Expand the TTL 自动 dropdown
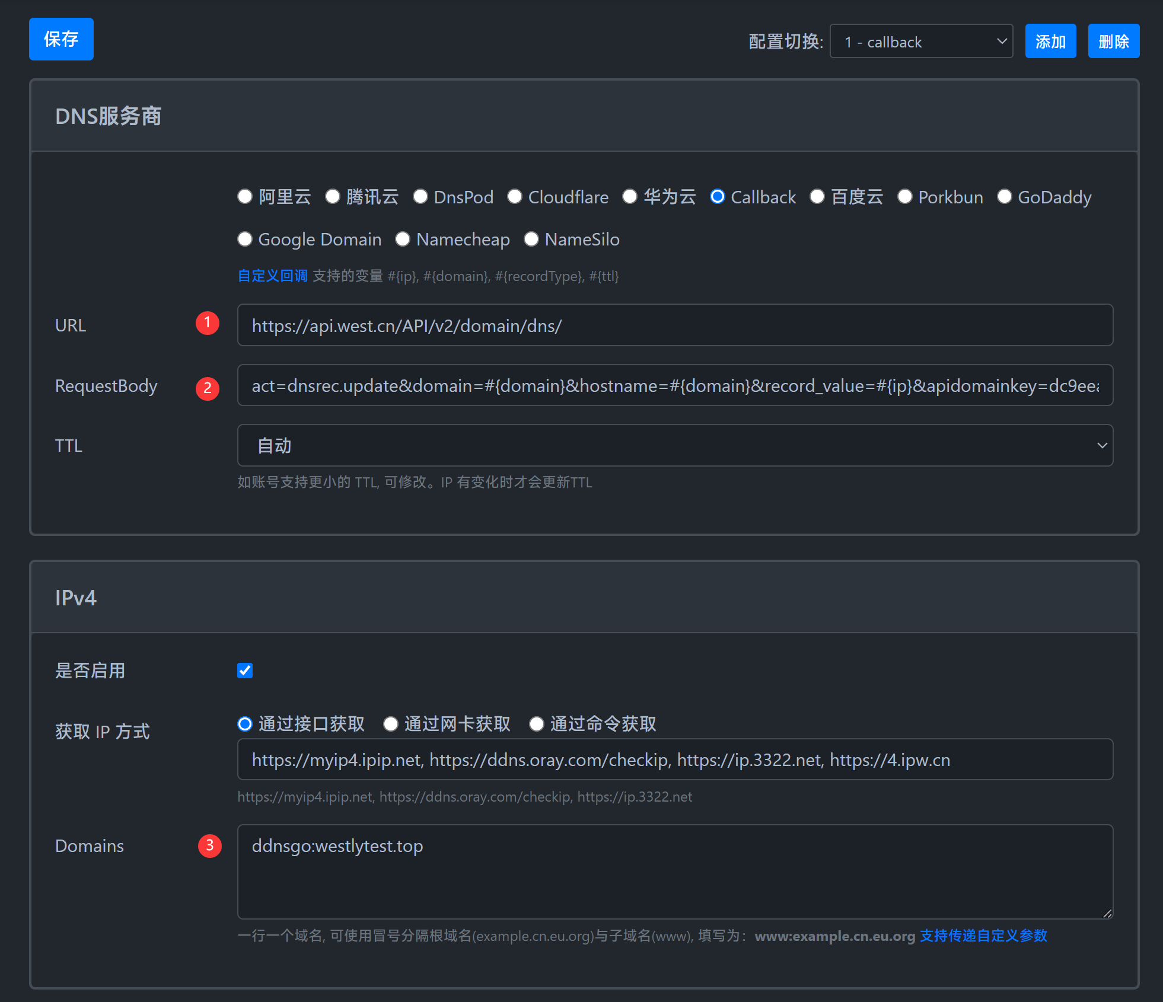Viewport: 1163px width, 1002px height. coord(675,446)
